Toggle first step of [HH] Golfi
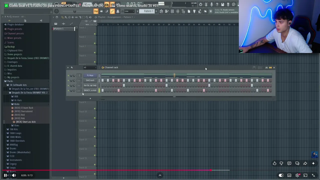The width and height of the screenshot is (320, 180). click(102, 80)
